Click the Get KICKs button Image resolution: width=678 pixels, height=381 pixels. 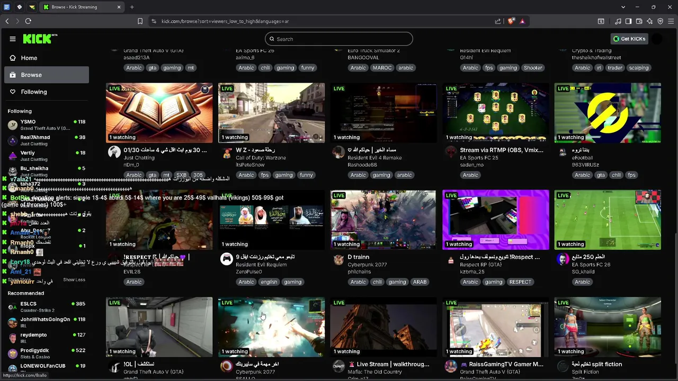point(629,39)
